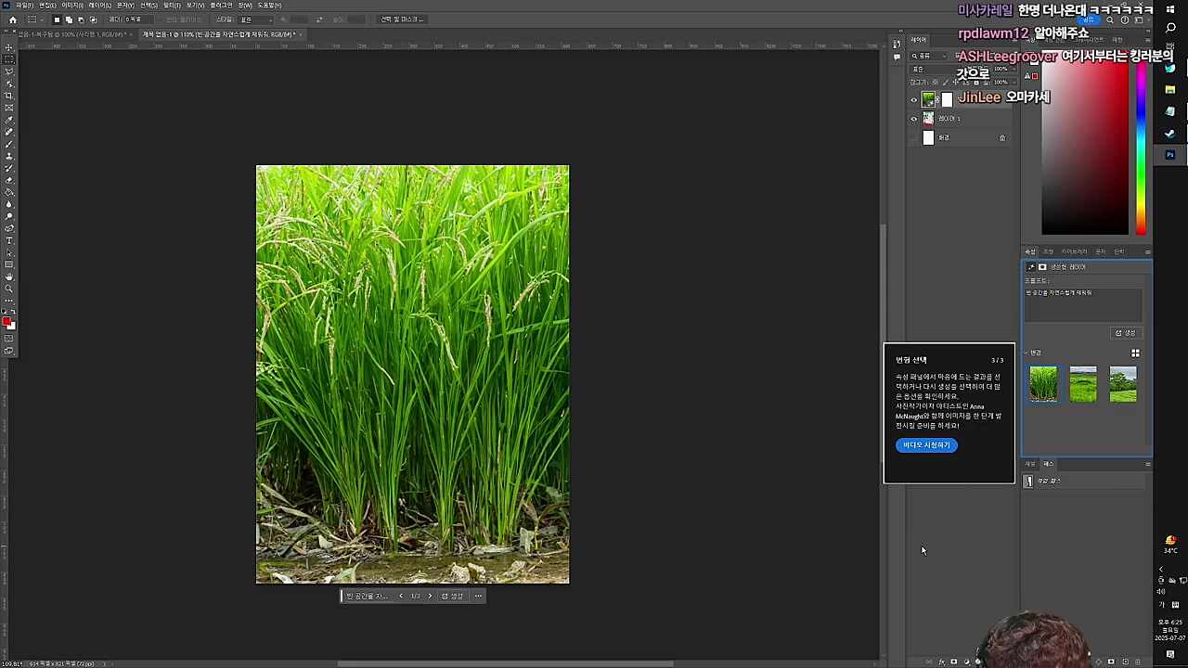Select the Eyedropper tool

tap(9, 120)
